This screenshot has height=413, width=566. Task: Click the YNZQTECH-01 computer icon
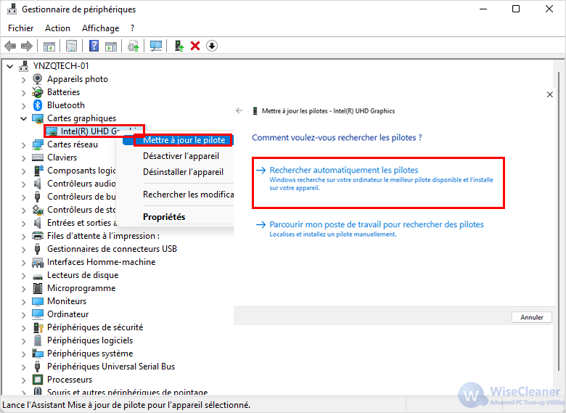pyautogui.click(x=24, y=66)
